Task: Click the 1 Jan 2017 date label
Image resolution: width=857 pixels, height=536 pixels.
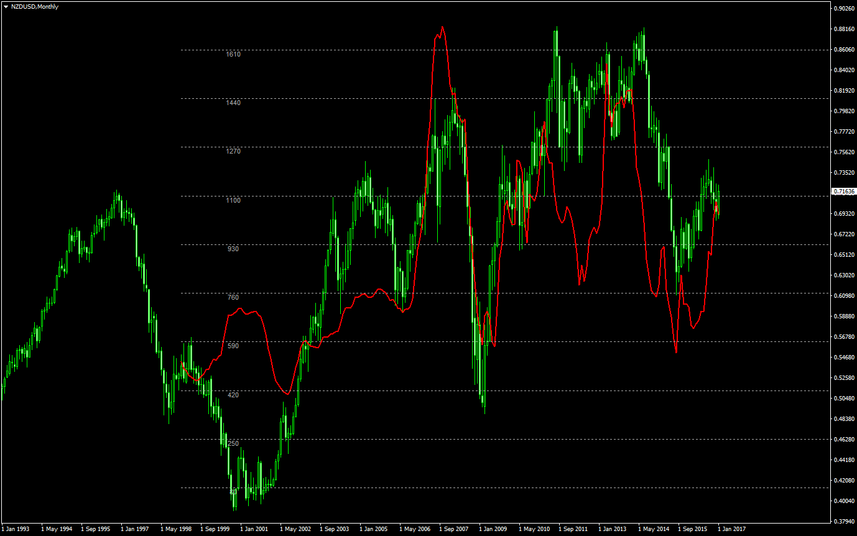Action: (733, 529)
